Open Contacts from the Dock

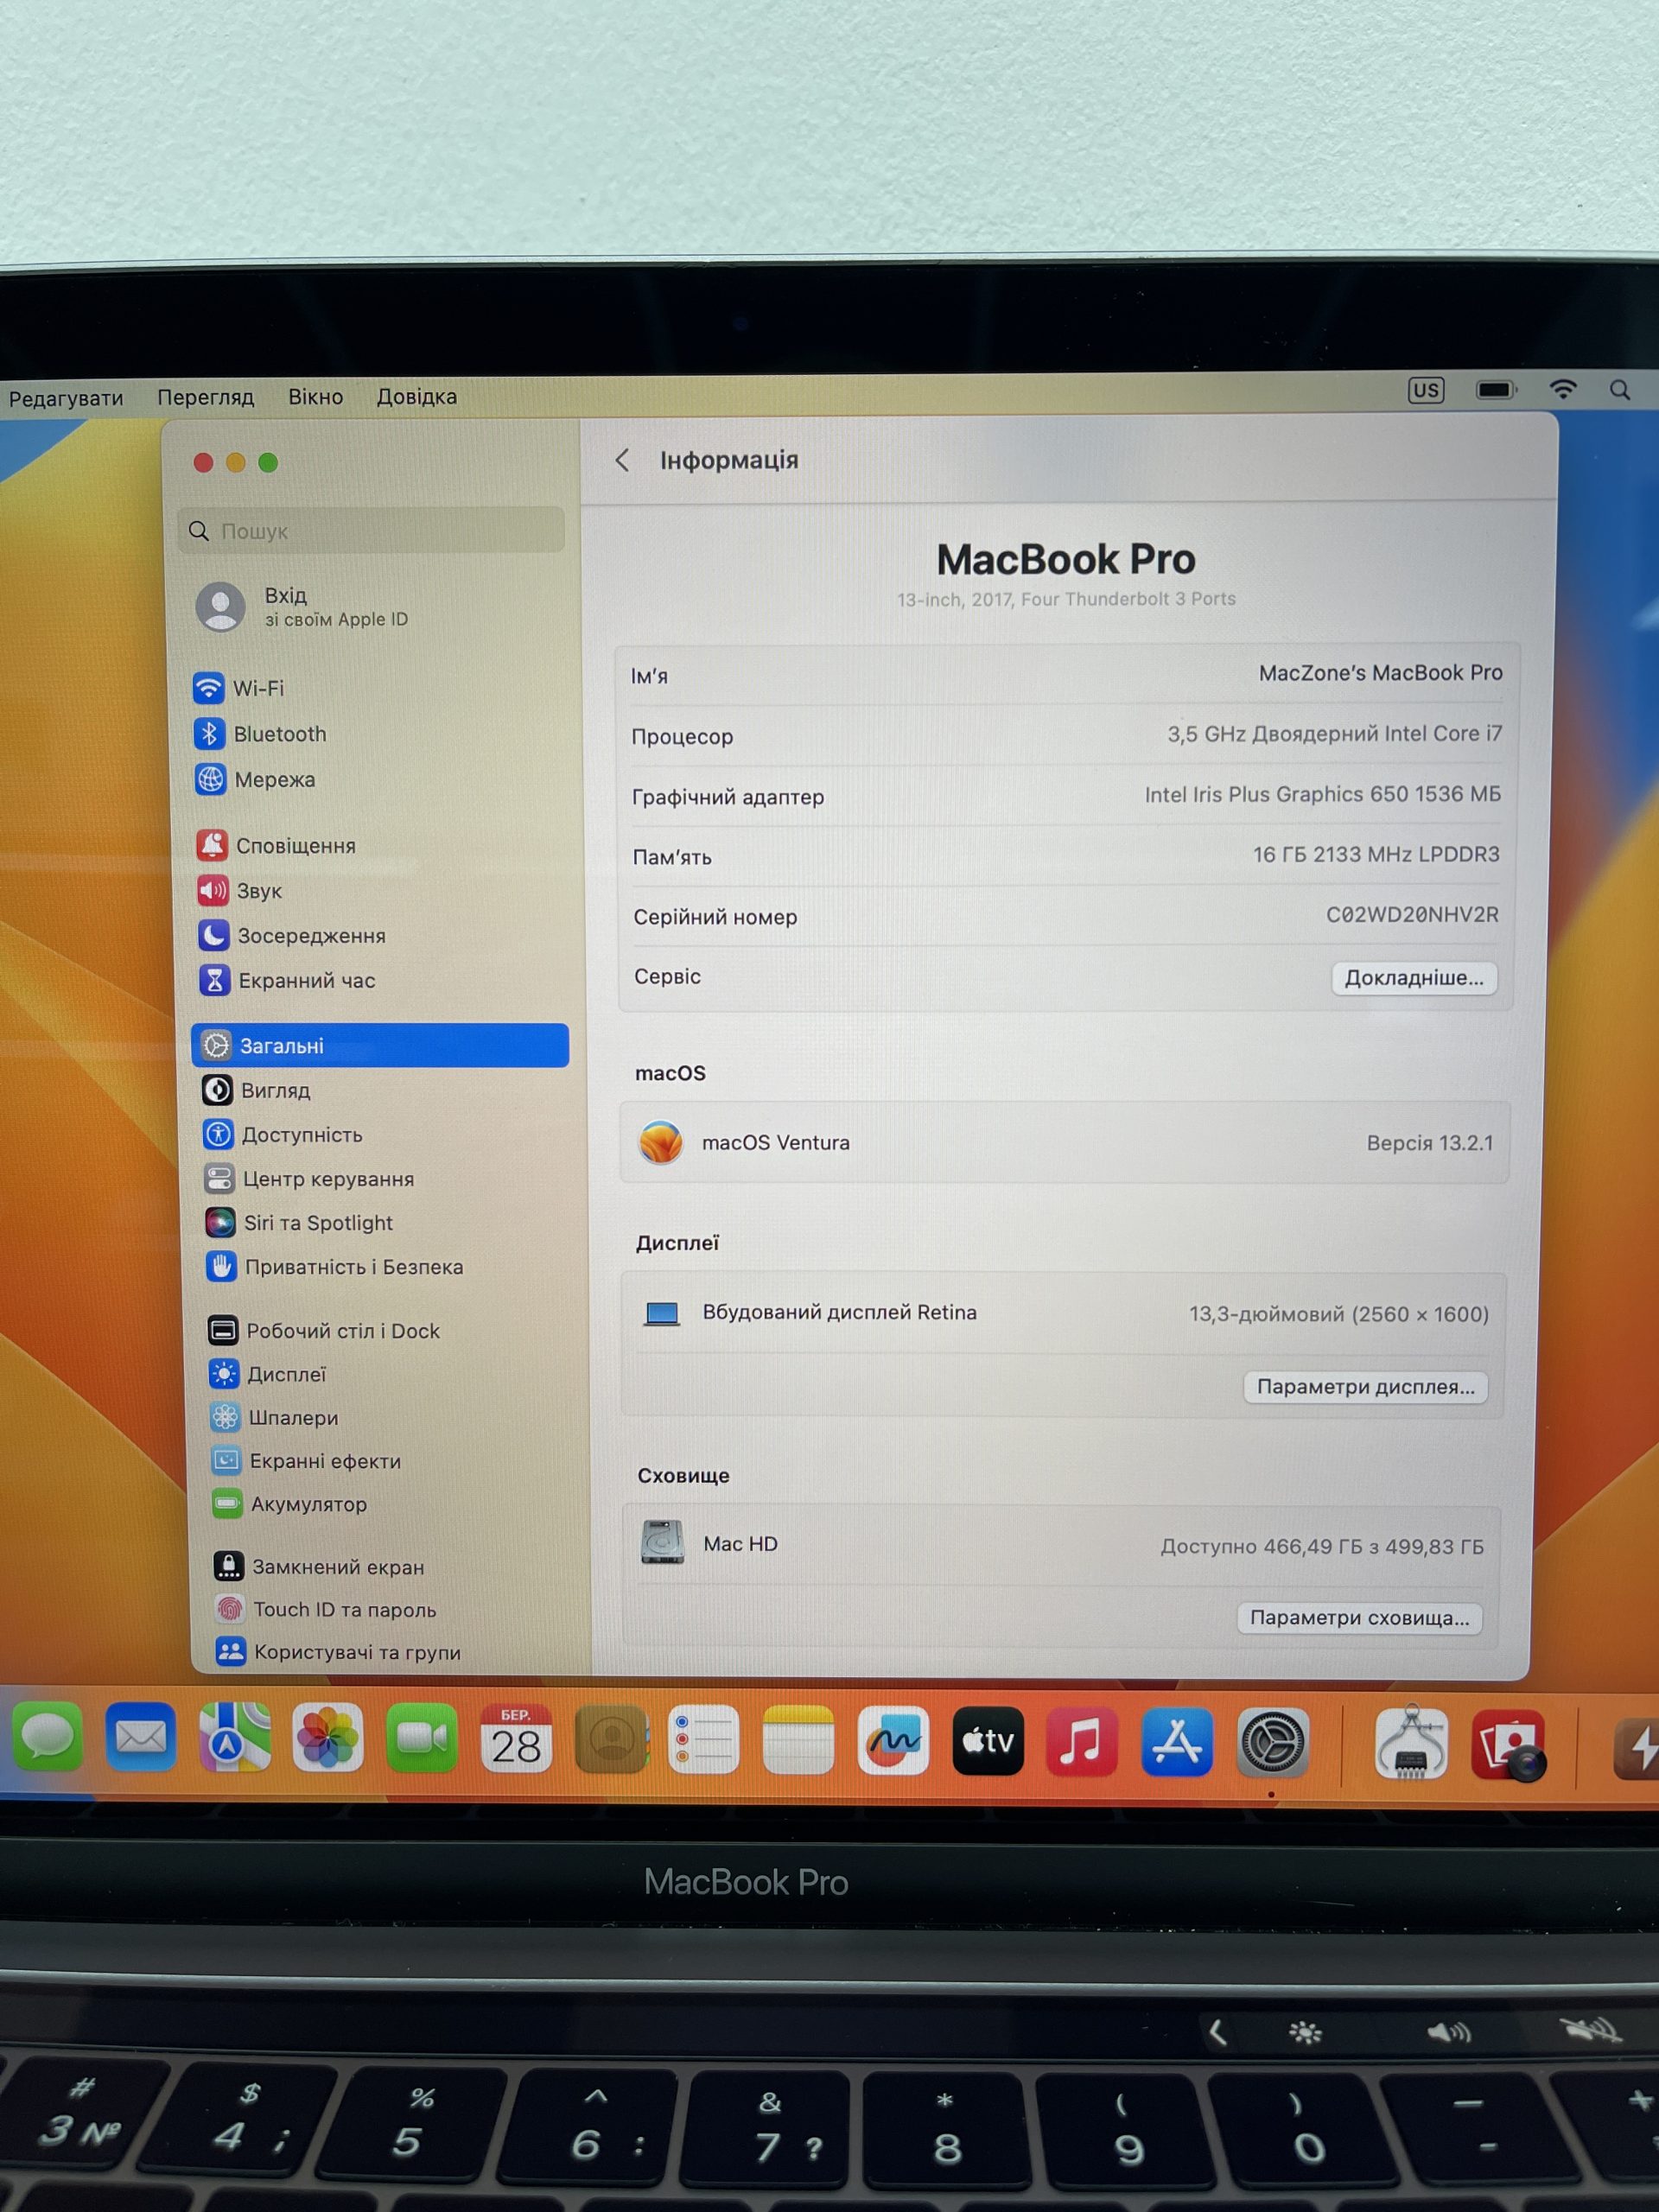coord(612,1740)
